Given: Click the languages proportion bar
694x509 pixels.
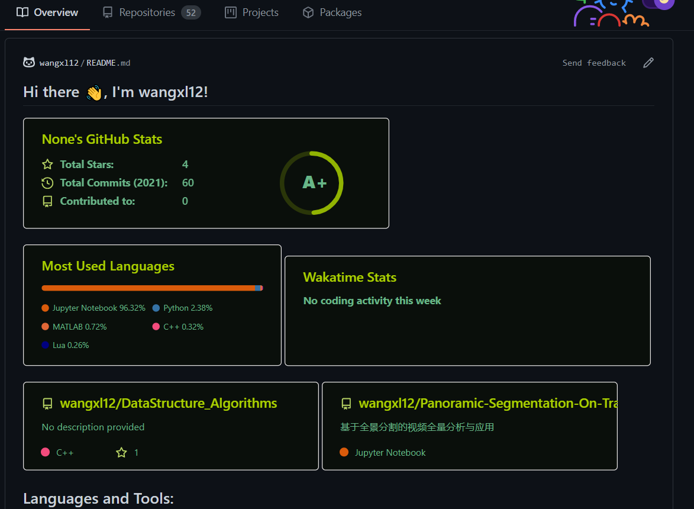Looking at the screenshot, I should [152, 288].
